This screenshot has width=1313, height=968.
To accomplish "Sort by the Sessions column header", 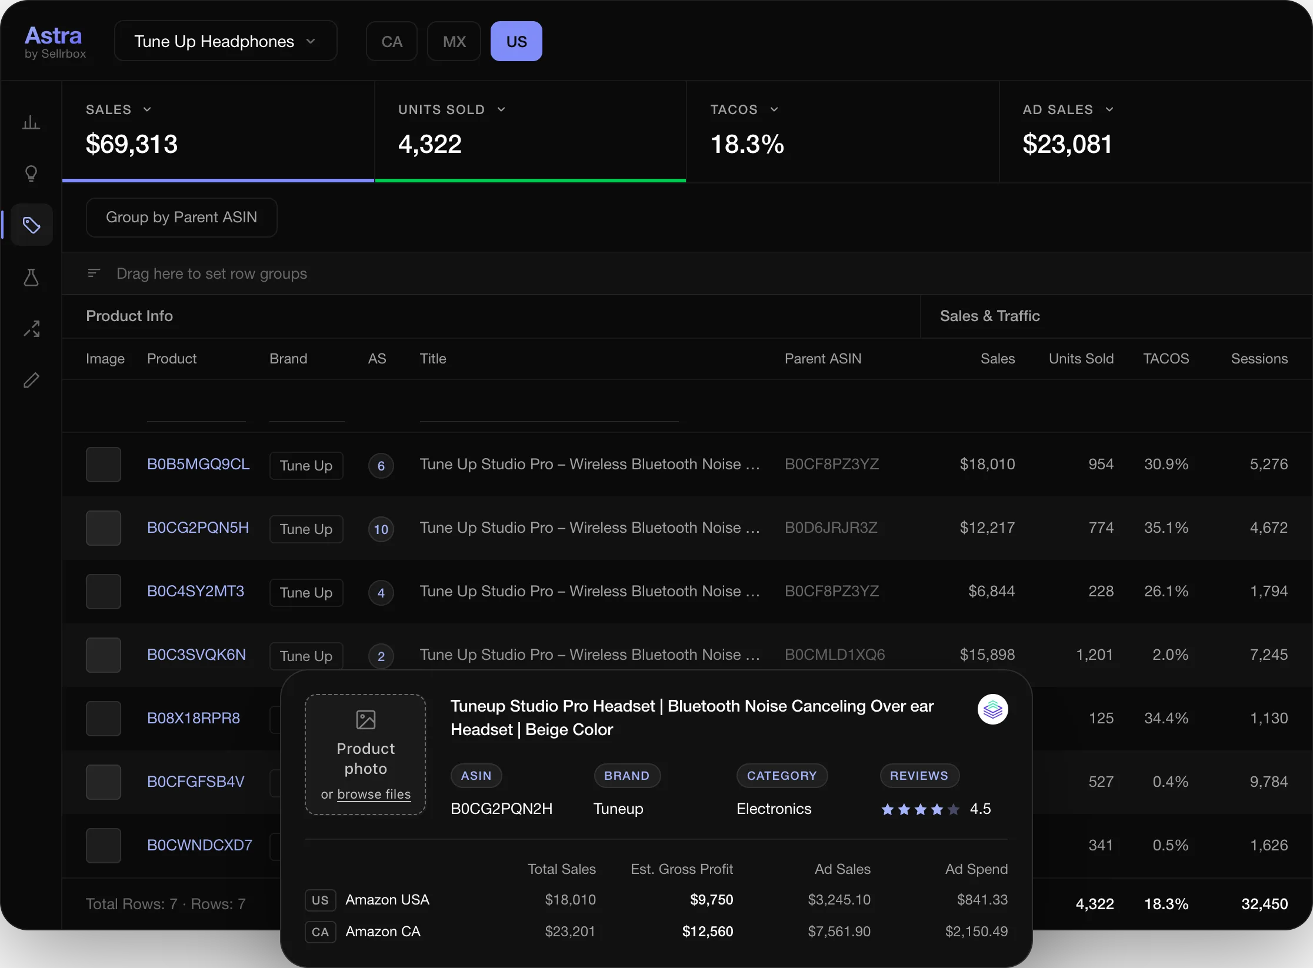I will 1259,359.
